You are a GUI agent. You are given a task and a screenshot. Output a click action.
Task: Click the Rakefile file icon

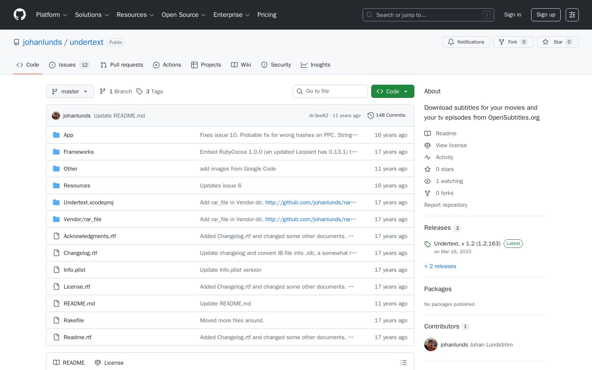(x=56, y=320)
